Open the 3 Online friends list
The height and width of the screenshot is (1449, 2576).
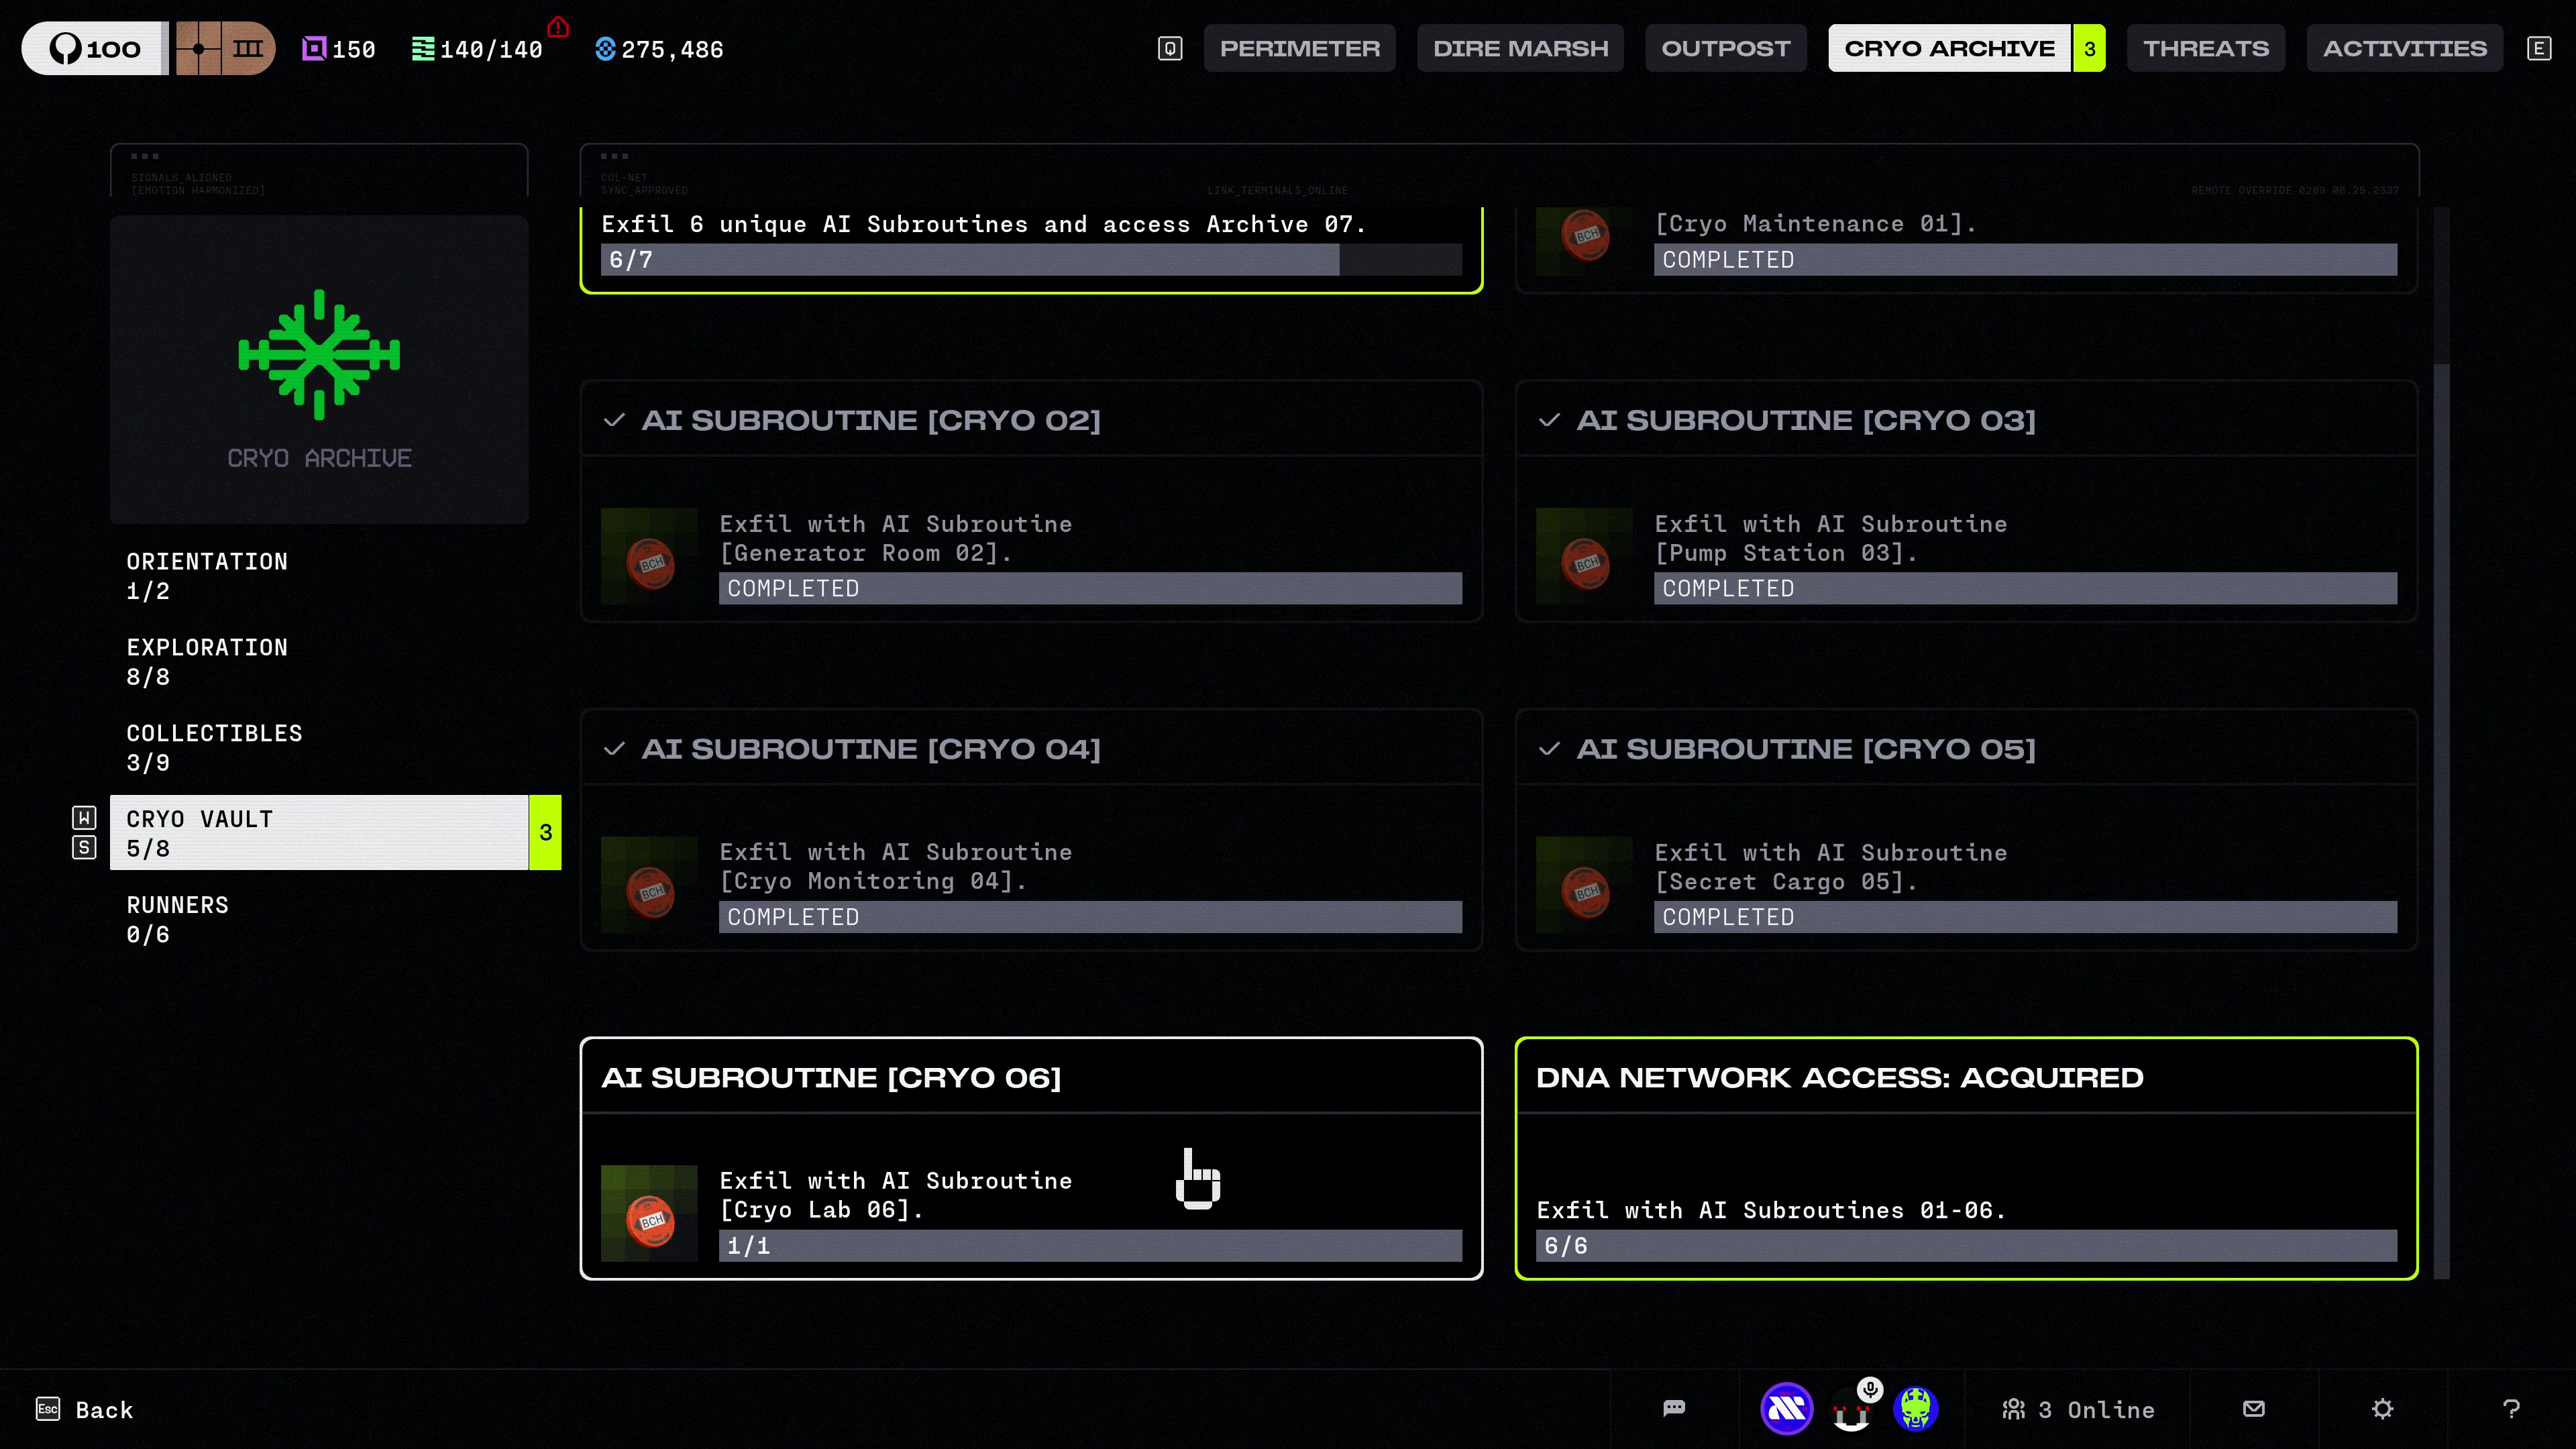[x=2078, y=1409]
